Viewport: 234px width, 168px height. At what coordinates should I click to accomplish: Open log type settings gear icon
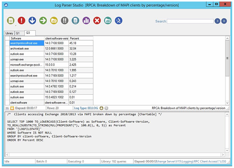106,108
